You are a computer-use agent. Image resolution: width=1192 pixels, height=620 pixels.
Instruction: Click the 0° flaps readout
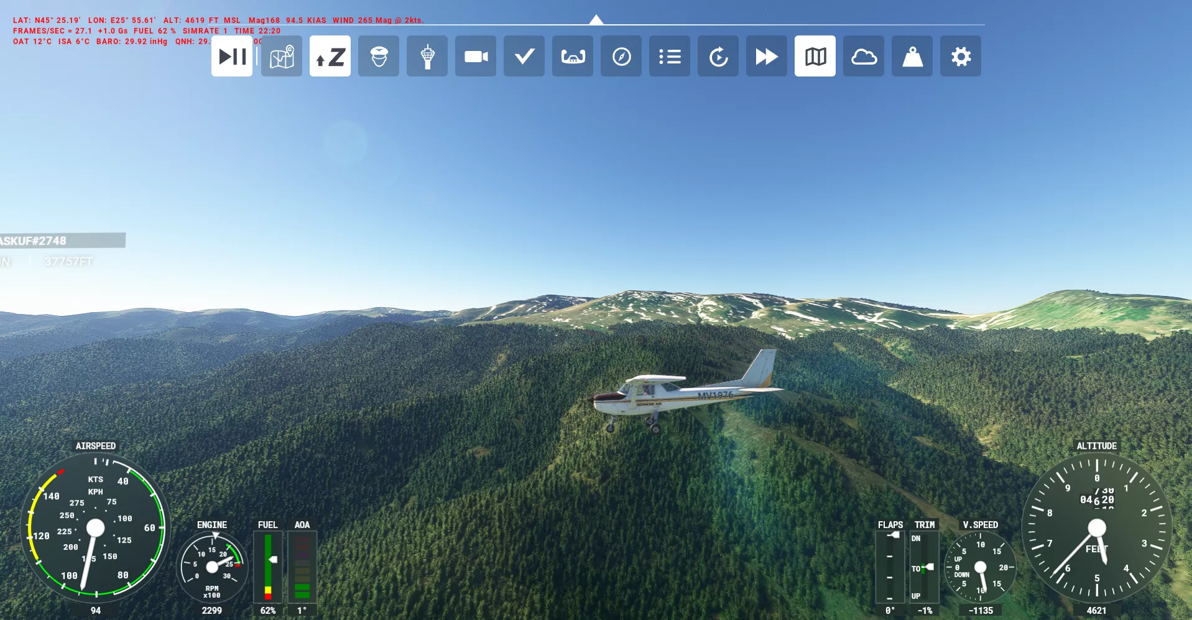click(x=890, y=611)
